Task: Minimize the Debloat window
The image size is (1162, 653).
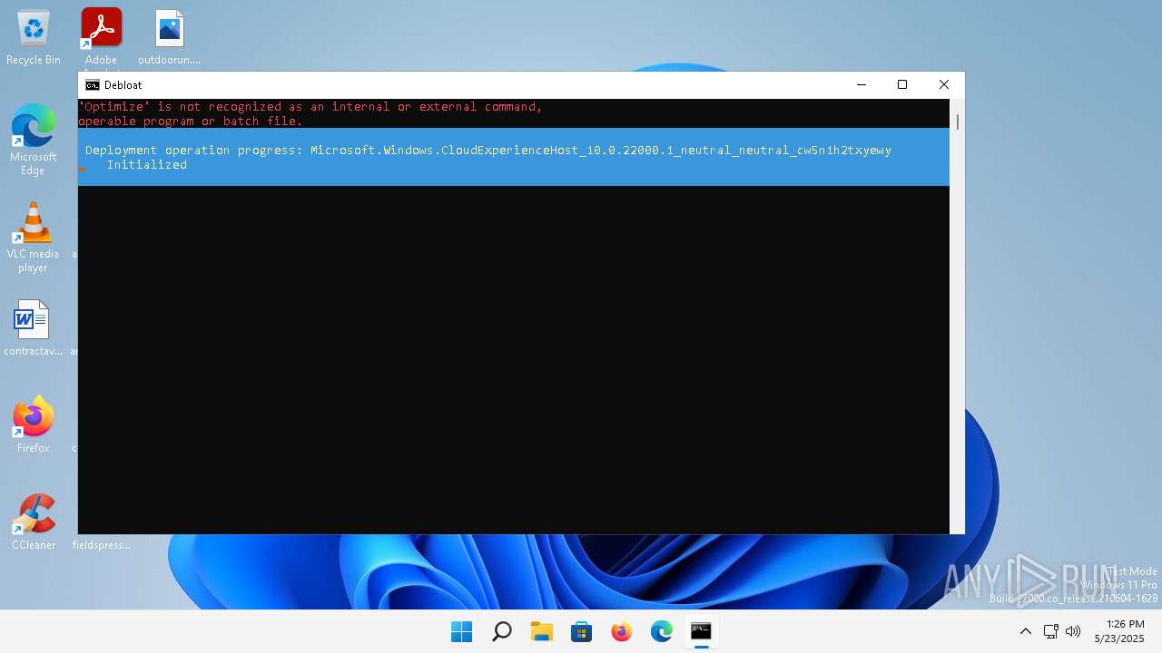Action: tap(861, 84)
